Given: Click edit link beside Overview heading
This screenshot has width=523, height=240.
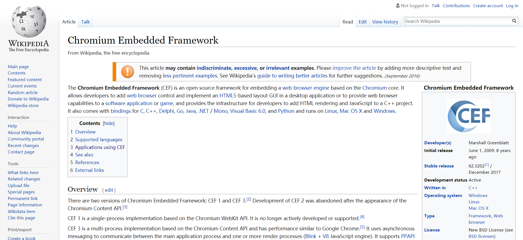Looking at the screenshot, I should [x=109, y=190].
